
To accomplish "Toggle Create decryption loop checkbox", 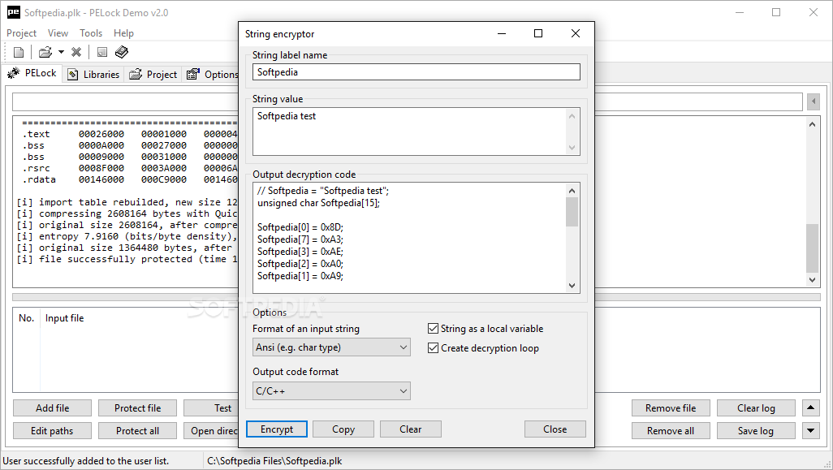I will pyautogui.click(x=483, y=348).
